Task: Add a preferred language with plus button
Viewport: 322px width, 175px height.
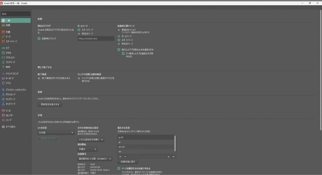Action: coord(120,156)
